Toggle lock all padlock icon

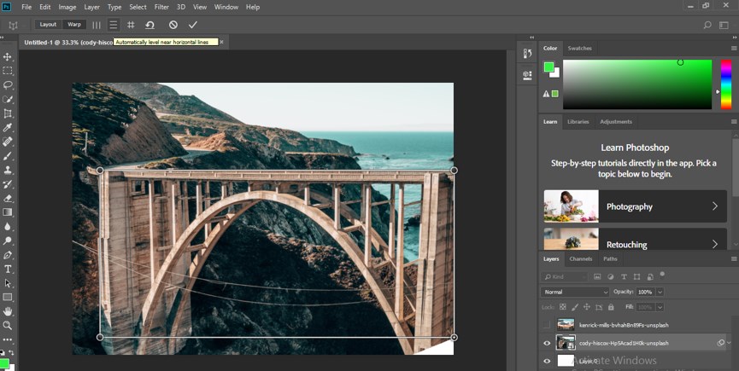click(x=611, y=307)
